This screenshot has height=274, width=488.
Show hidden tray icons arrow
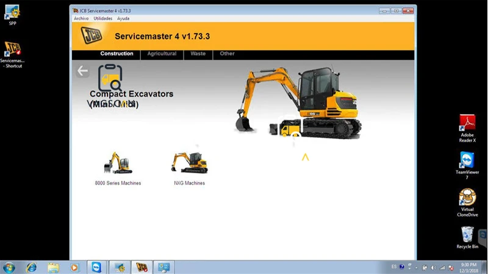point(417,267)
